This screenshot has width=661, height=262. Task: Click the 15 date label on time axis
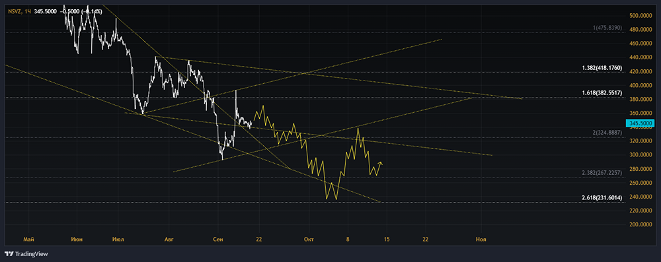(387, 240)
